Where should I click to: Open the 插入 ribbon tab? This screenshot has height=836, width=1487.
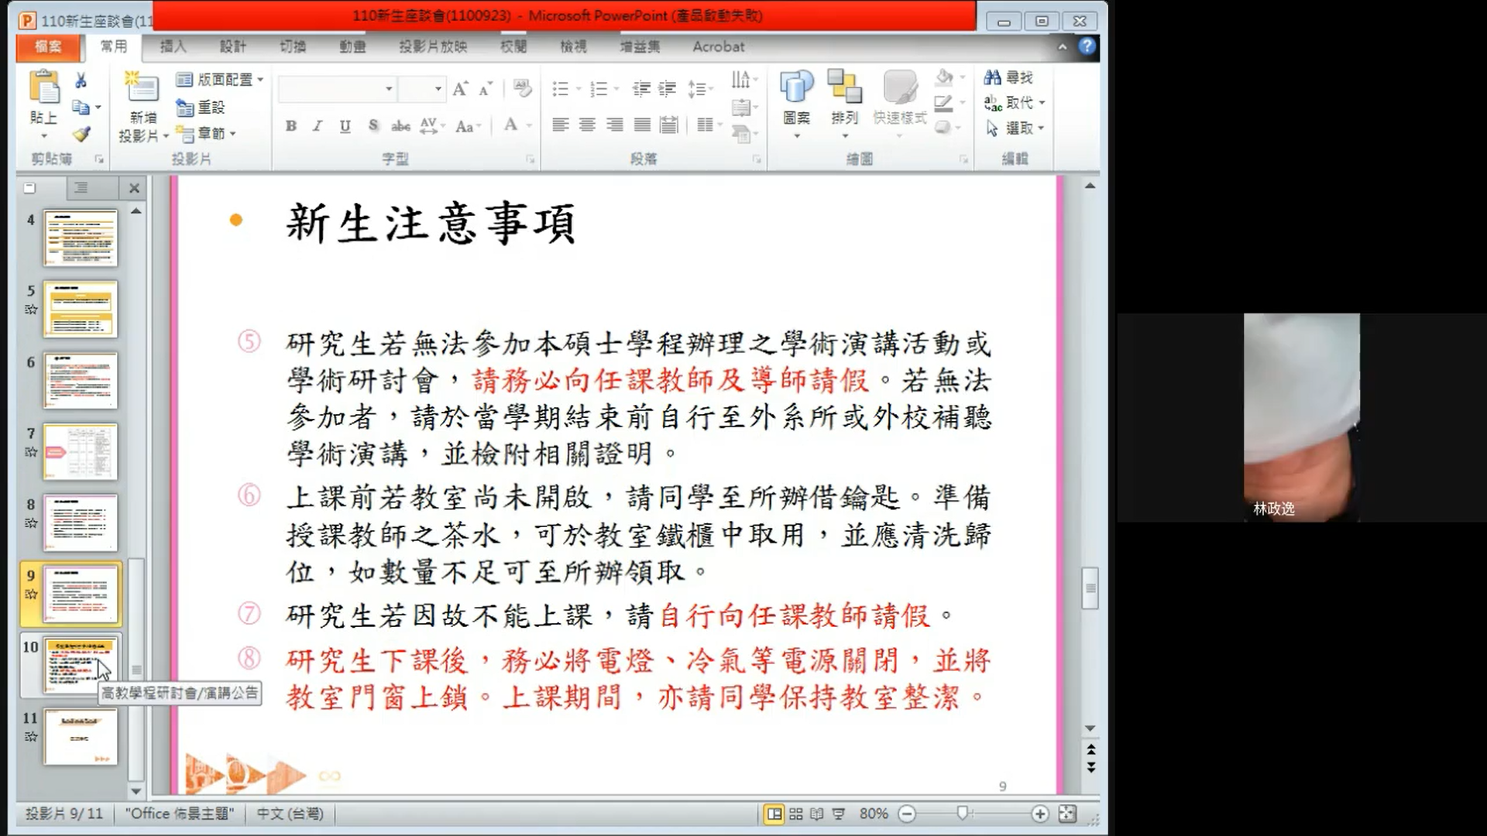tap(173, 46)
